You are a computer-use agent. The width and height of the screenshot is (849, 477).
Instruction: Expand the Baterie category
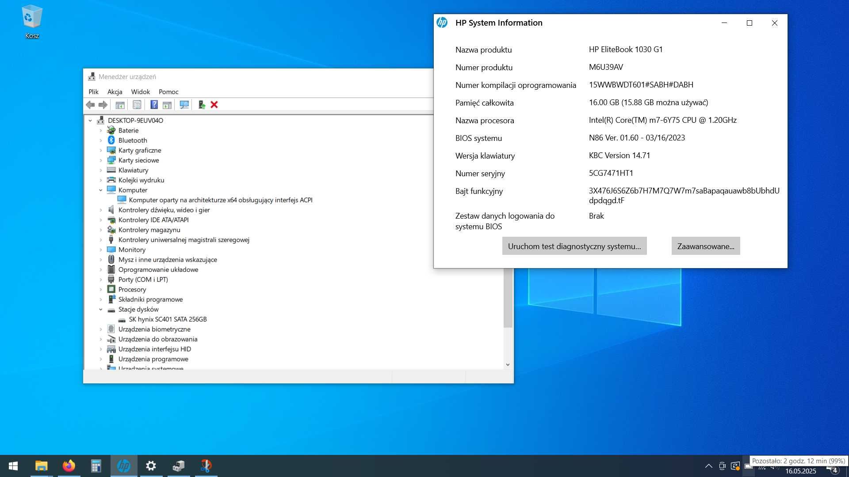[x=101, y=131]
